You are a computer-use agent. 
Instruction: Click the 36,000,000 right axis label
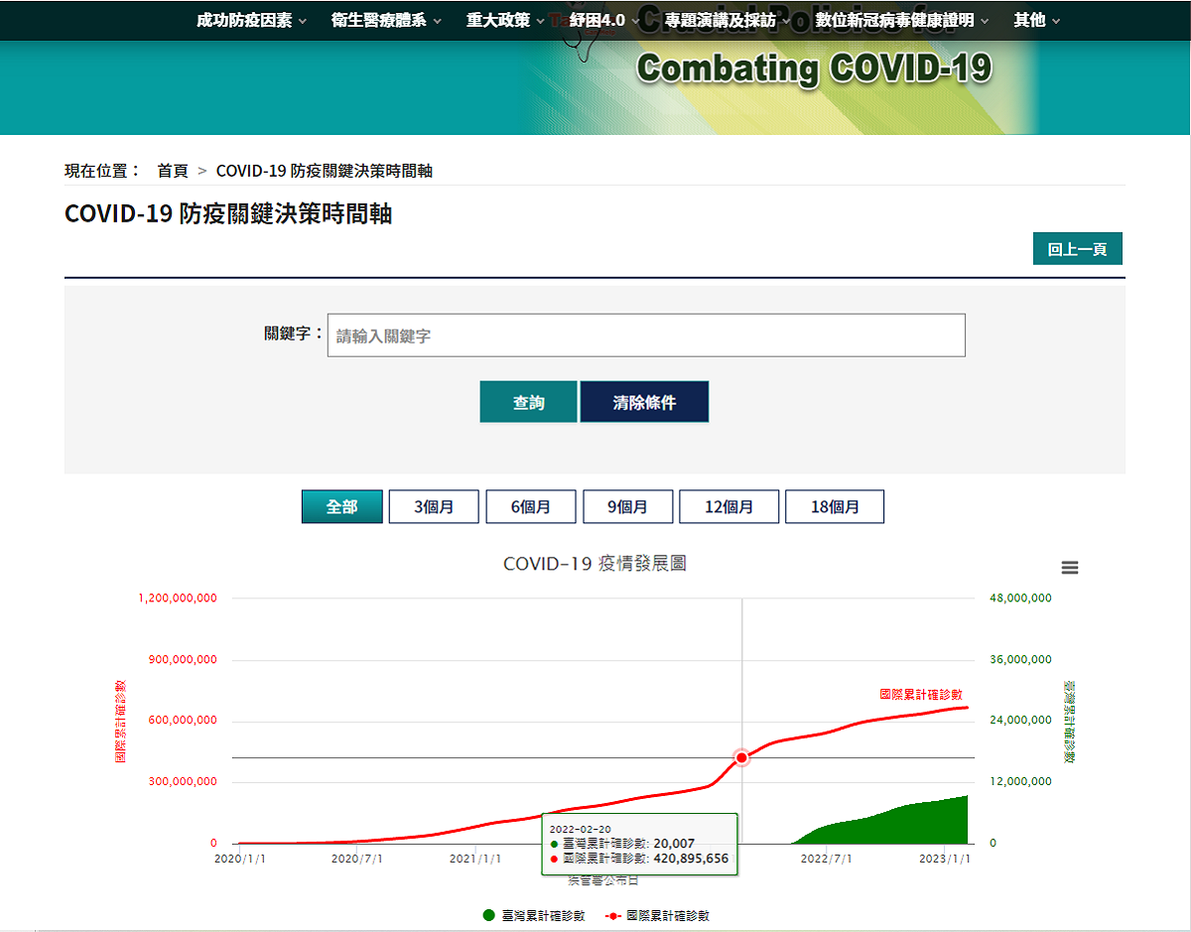tap(1020, 660)
